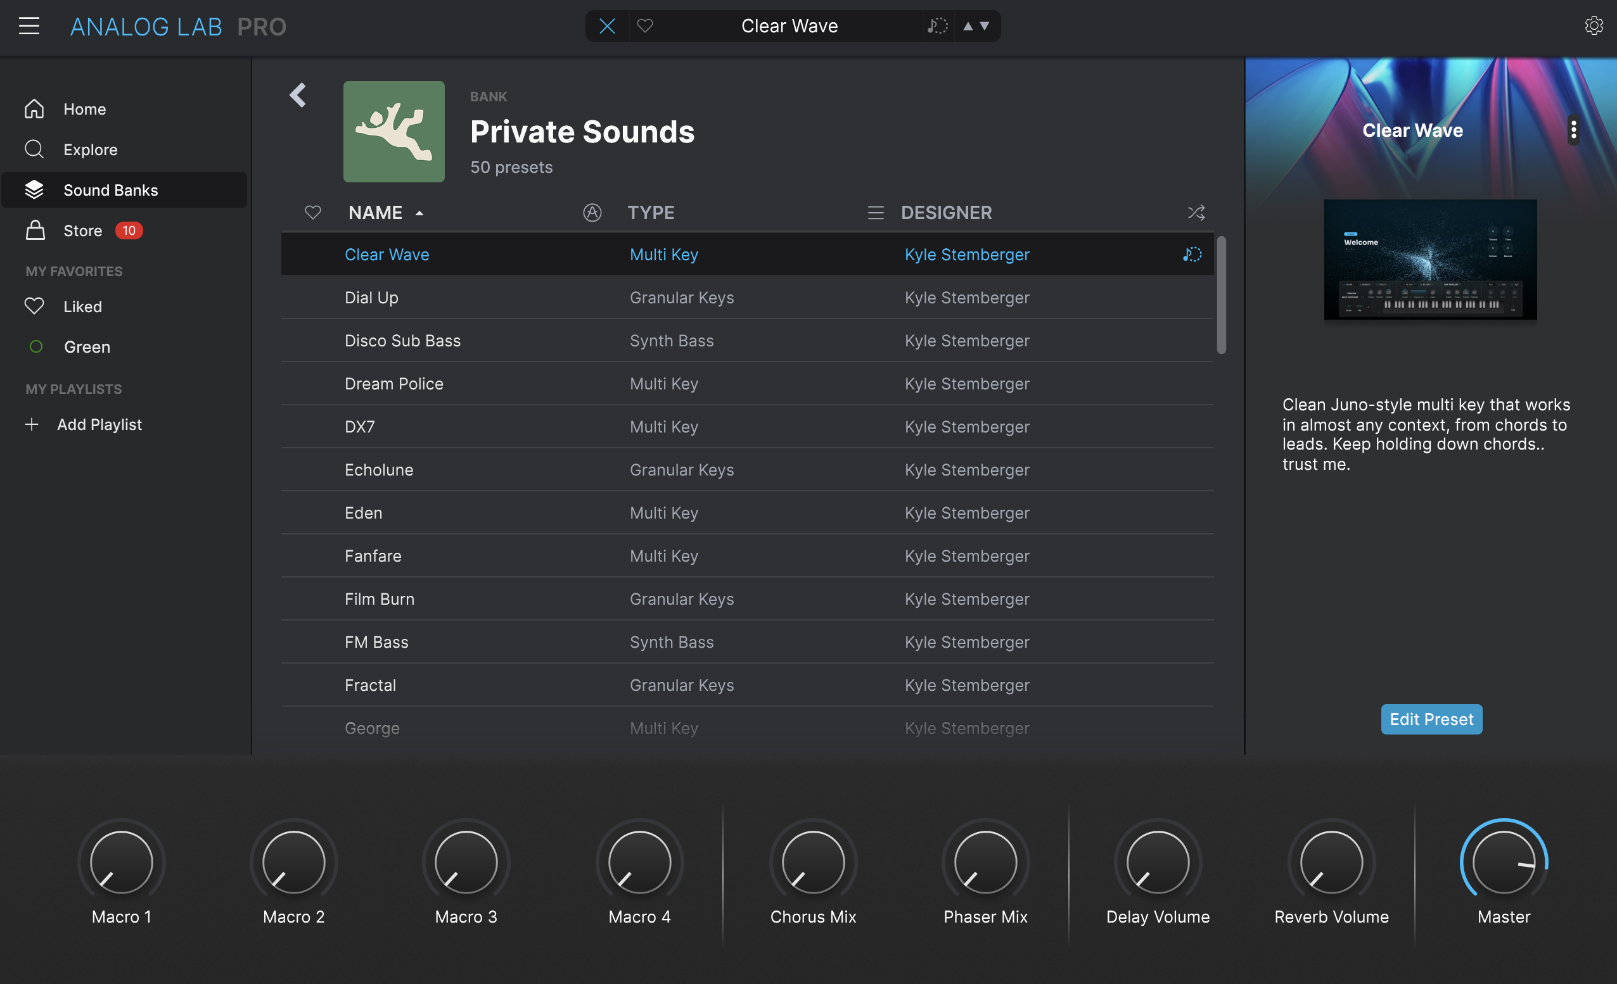Click the Phaser Mix knob

(986, 862)
